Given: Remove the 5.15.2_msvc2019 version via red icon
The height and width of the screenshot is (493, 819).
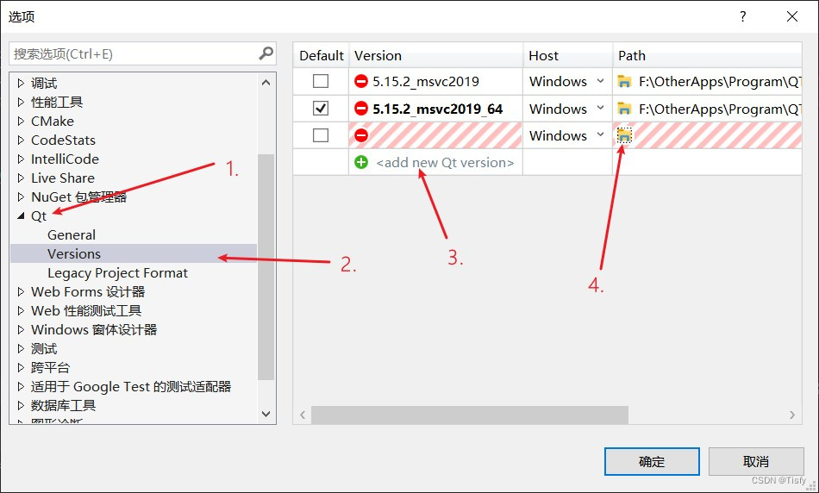Looking at the screenshot, I should point(361,82).
